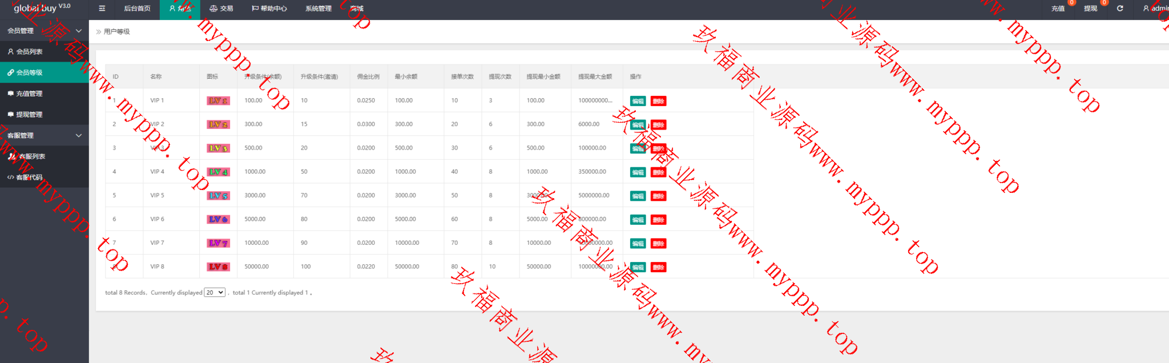This screenshot has width=1169, height=363.
Task: Click the refresh icon in top bar
Action: [x=1120, y=9]
